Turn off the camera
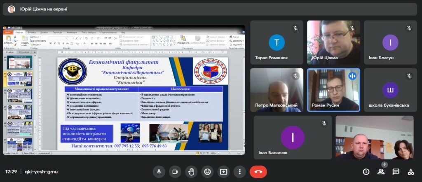Screen dimensions: 422x182 pos(175,172)
